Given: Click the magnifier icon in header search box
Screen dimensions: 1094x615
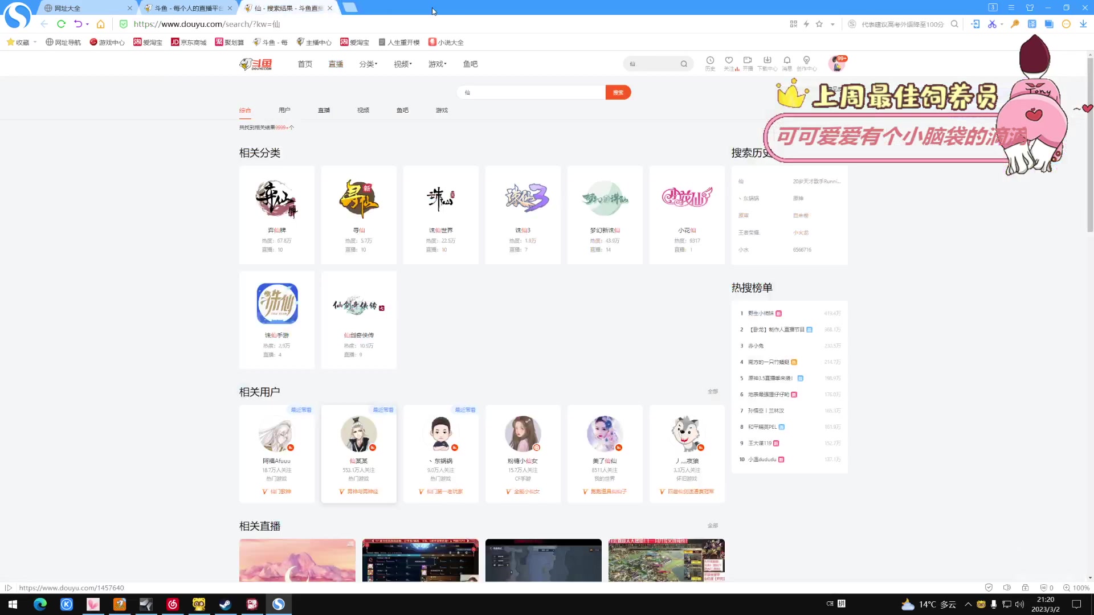Looking at the screenshot, I should click(684, 64).
